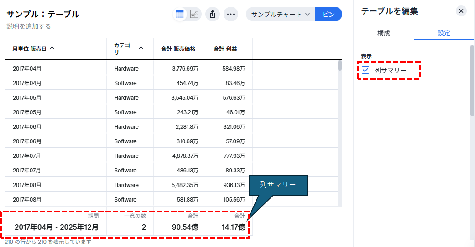
Task: Select cell 454.74万
Action: [187, 83]
